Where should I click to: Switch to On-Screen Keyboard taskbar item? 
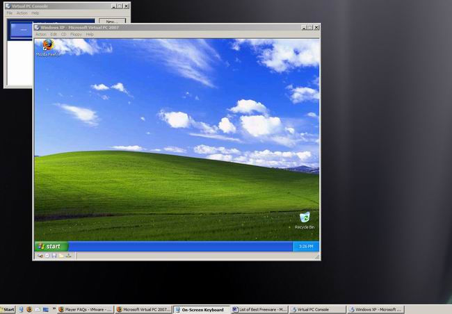click(x=202, y=310)
